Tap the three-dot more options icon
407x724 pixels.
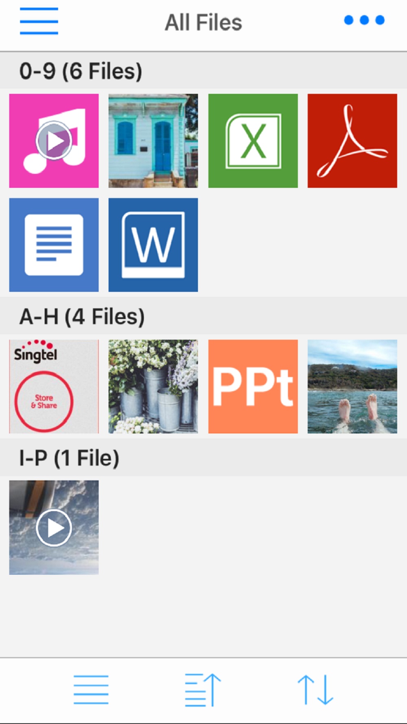[x=364, y=20]
